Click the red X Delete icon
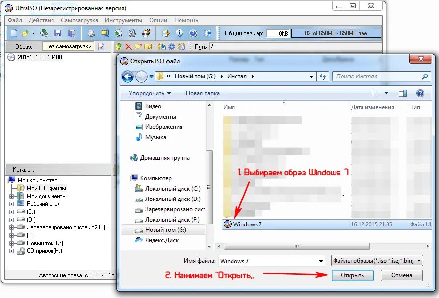Image resolution: width=439 pixels, height=298 pixels. pos(129,47)
